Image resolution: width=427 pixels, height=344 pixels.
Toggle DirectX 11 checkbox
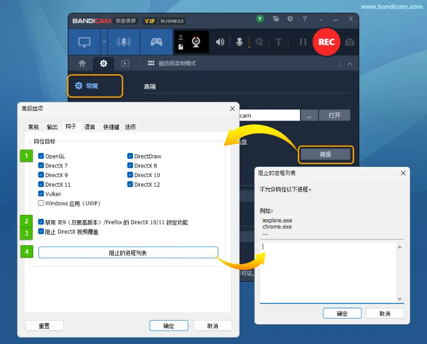point(41,184)
